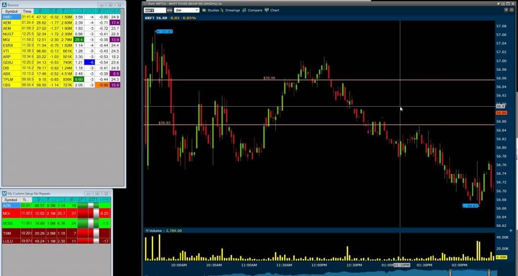The height and width of the screenshot is (276, 518).
Task: Open the Compare option in chart toolbar
Action: click(252, 10)
